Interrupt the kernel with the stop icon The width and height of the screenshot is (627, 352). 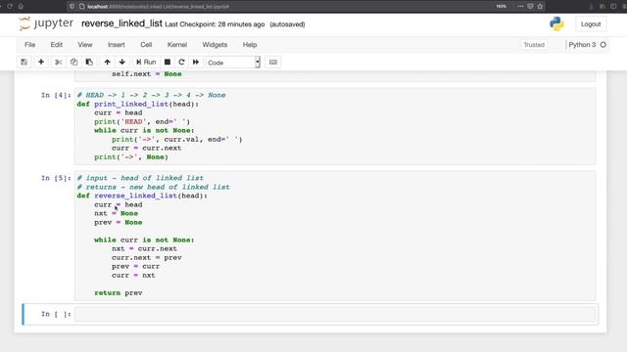168,63
